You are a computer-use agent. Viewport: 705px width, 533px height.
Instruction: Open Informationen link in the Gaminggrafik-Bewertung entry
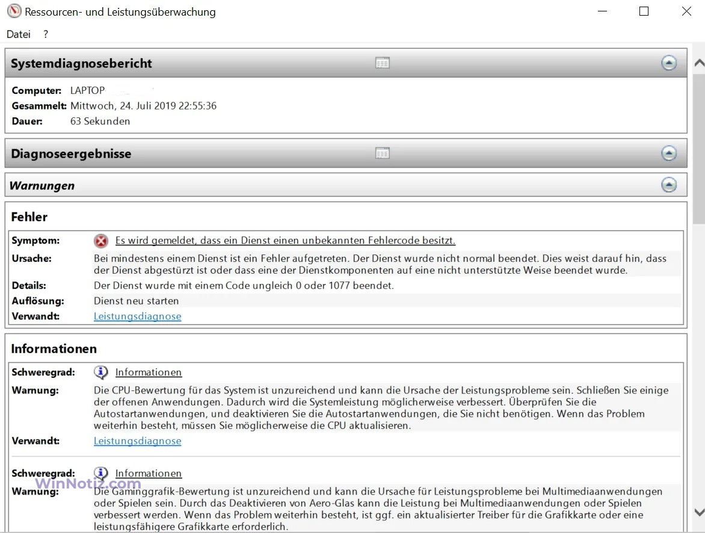coord(149,473)
